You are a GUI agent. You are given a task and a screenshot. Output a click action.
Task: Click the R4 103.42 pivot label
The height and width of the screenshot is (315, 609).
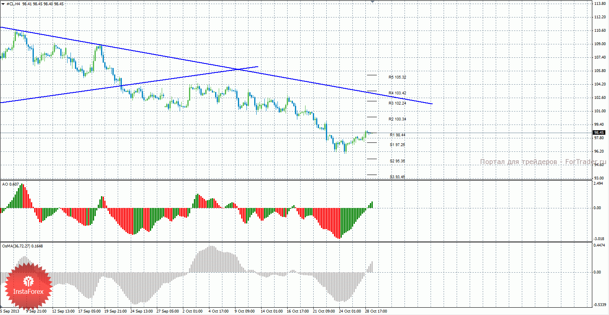click(397, 93)
